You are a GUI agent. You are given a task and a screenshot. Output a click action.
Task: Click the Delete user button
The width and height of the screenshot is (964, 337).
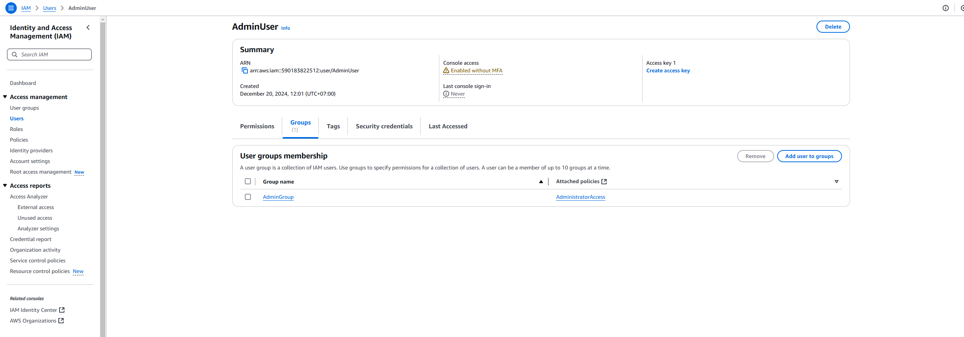coord(833,27)
